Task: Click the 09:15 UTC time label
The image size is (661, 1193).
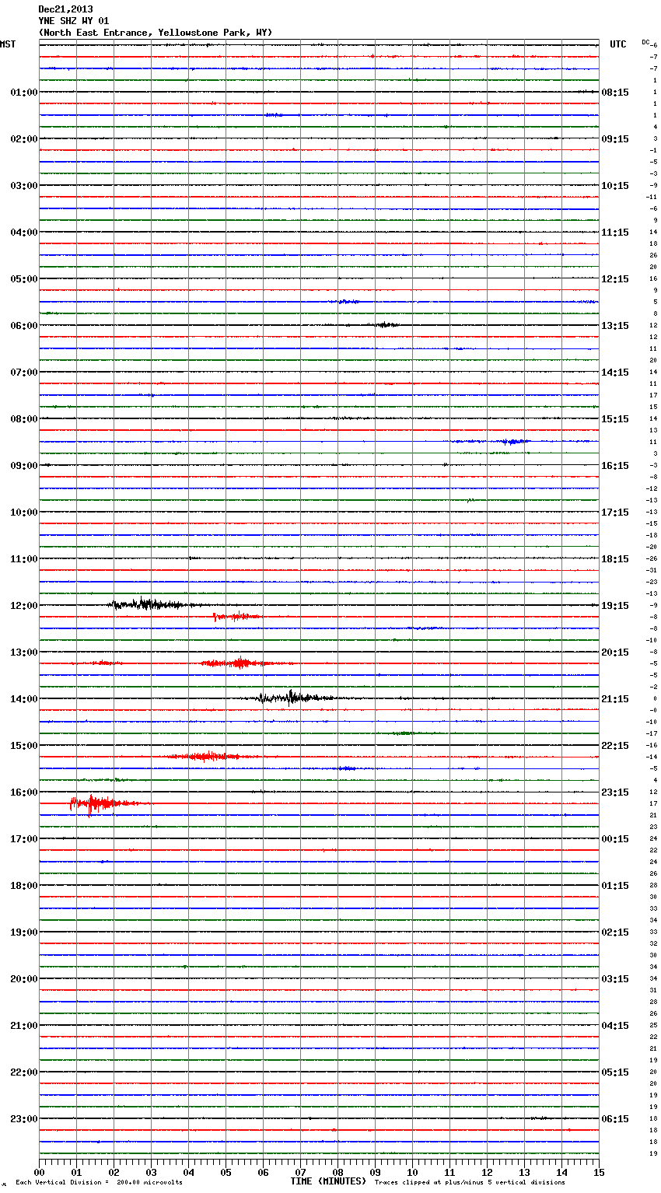Action: (615, 139)
